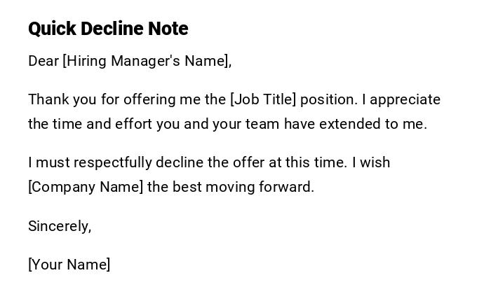Click the words "at this time."
The image size is (491, 308).
coord(309,162)
